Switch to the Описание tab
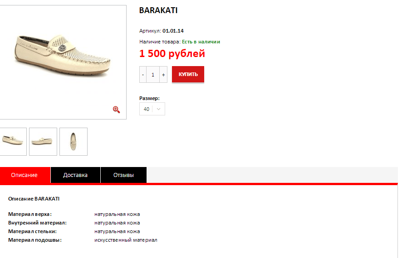402x258 pixels. click(25, 175)
